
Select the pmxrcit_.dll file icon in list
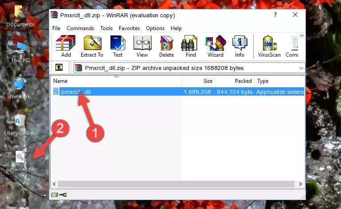click(56, 92)
